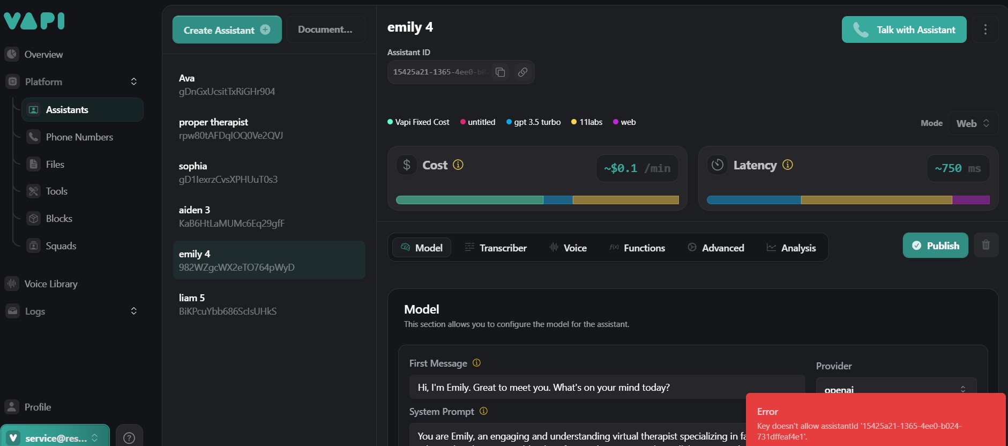Open the Provider openai dropdown
This screenshot has width=1008, height=446.
pos(895,388)
